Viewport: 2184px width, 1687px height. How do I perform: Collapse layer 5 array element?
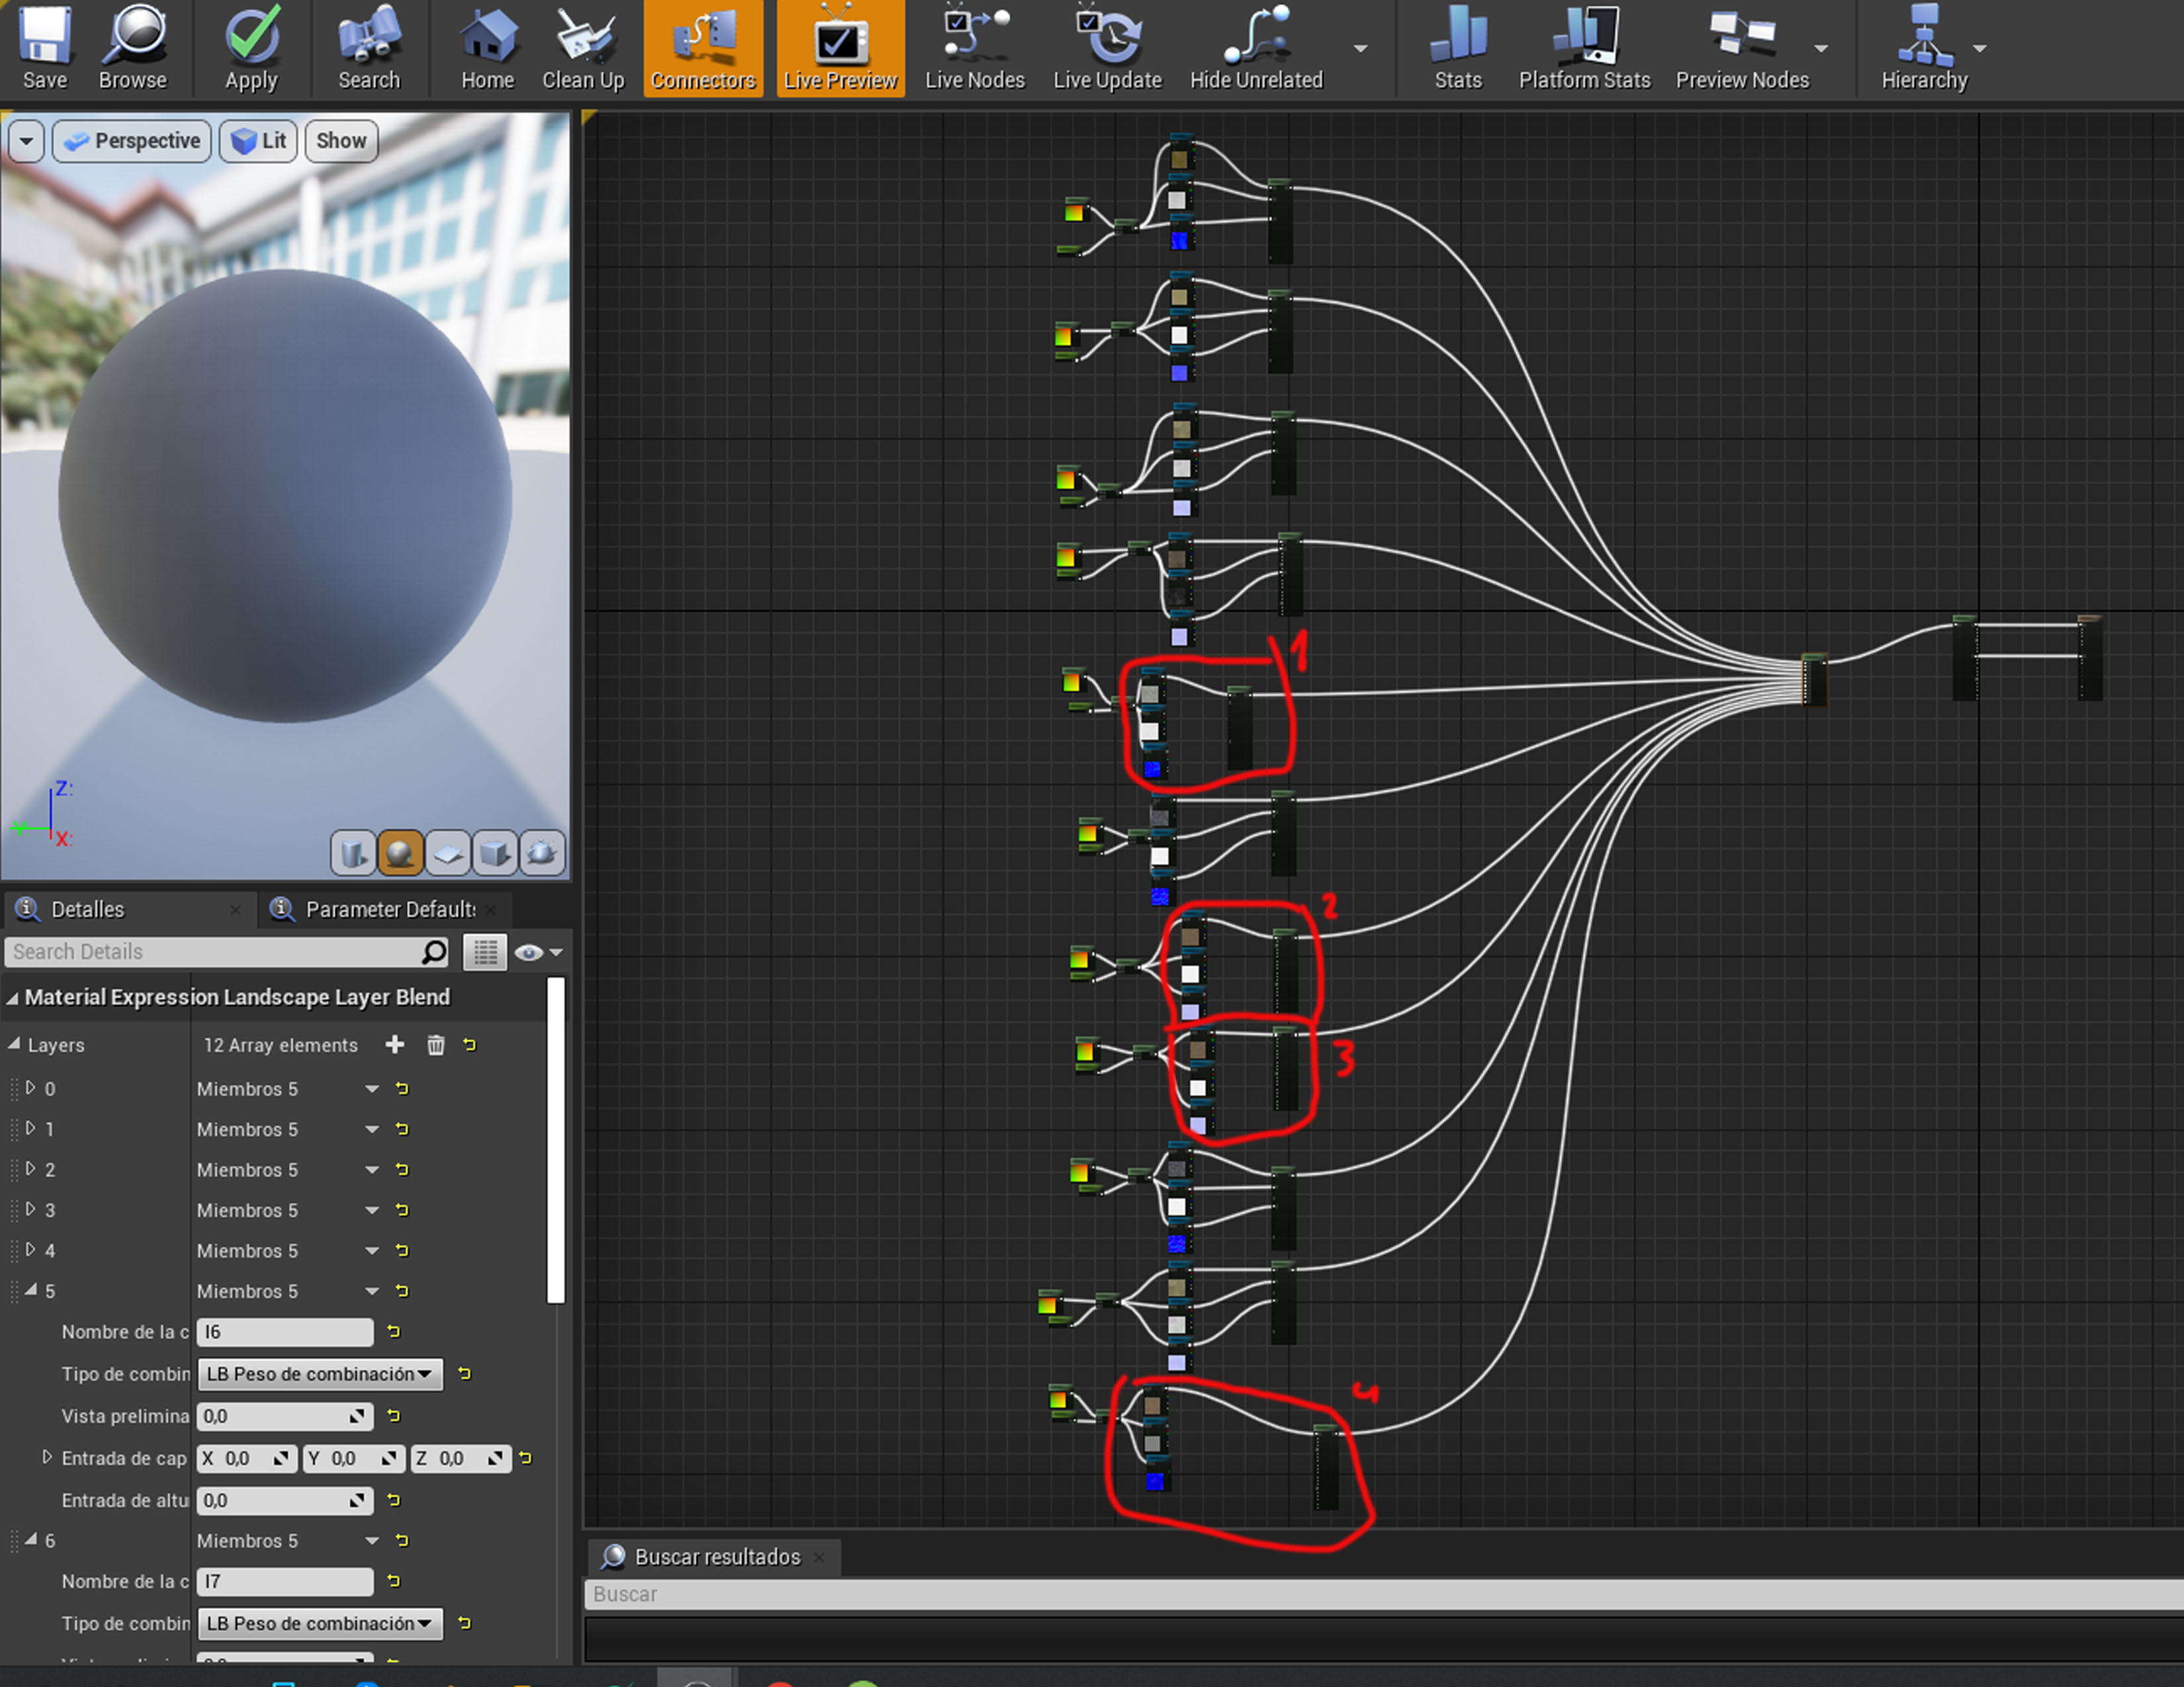30,1290
